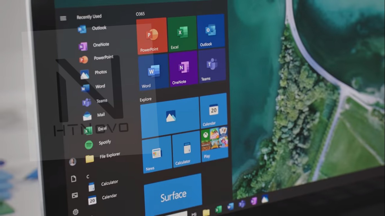Launch Word from the taskbar
385x216 pixels.
231,206
